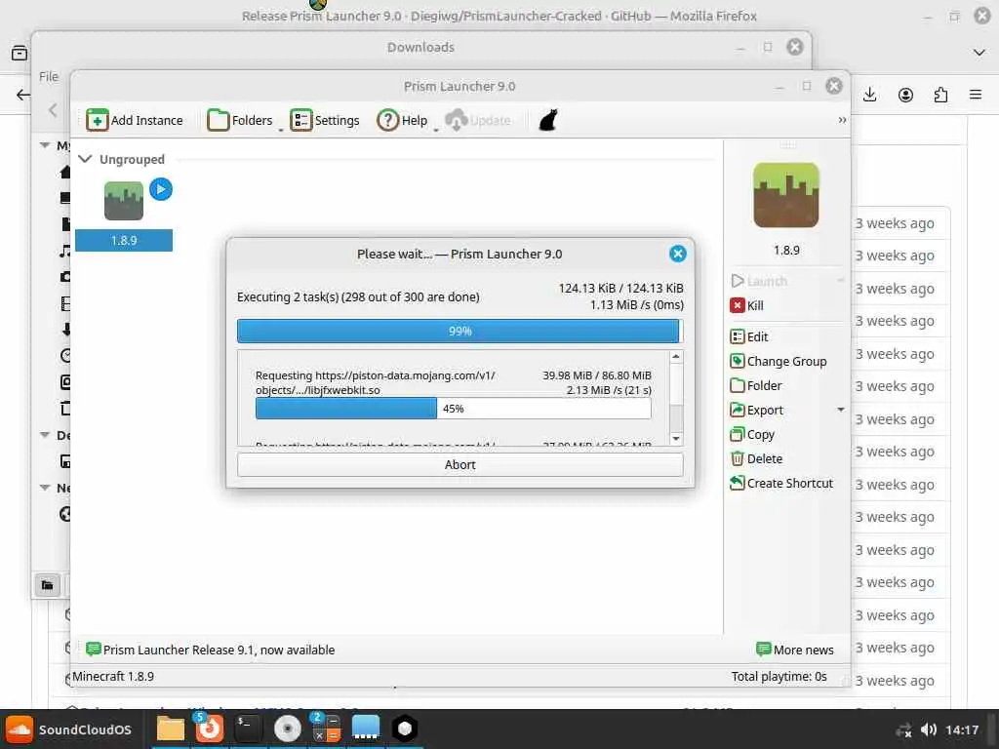Open the instance Folder

pyautogui.click(x=756, y=385)
